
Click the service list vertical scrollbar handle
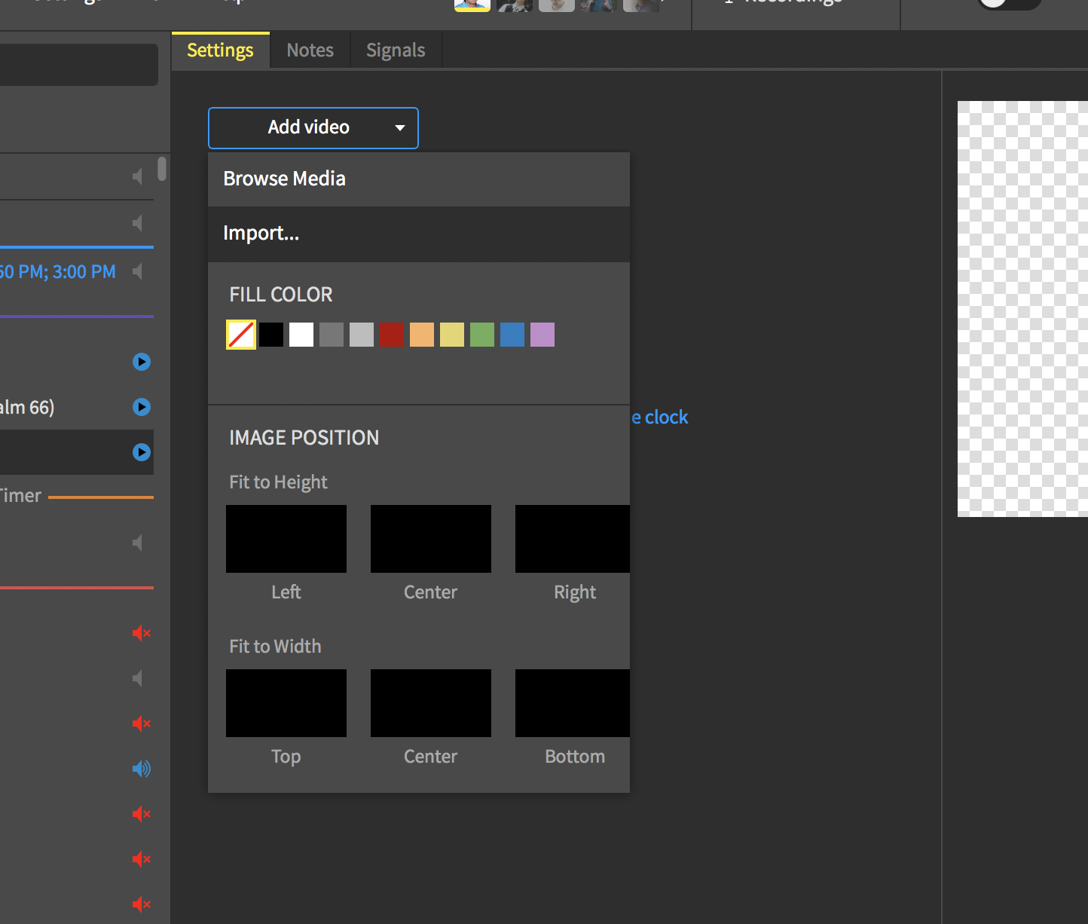coord(161,169)
